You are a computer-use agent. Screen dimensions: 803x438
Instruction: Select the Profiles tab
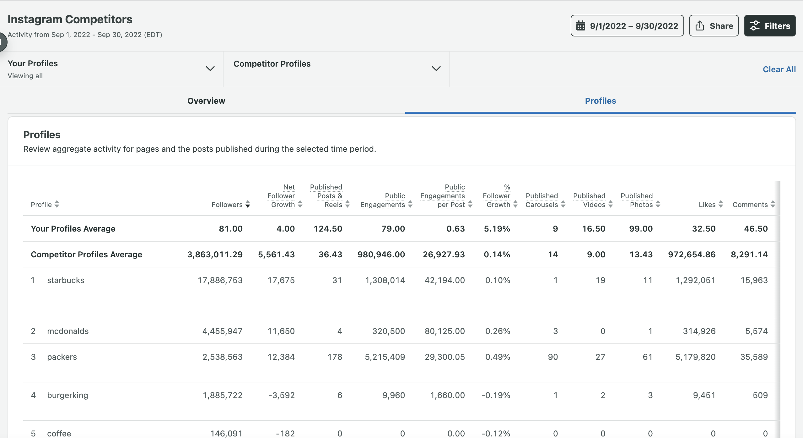(x=600, y=101)
